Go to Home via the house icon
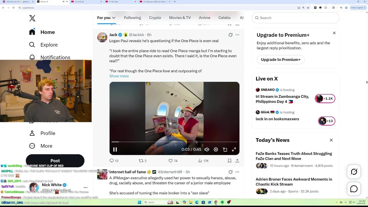Screen dimensions: 368x207 [x=32, y=32]
